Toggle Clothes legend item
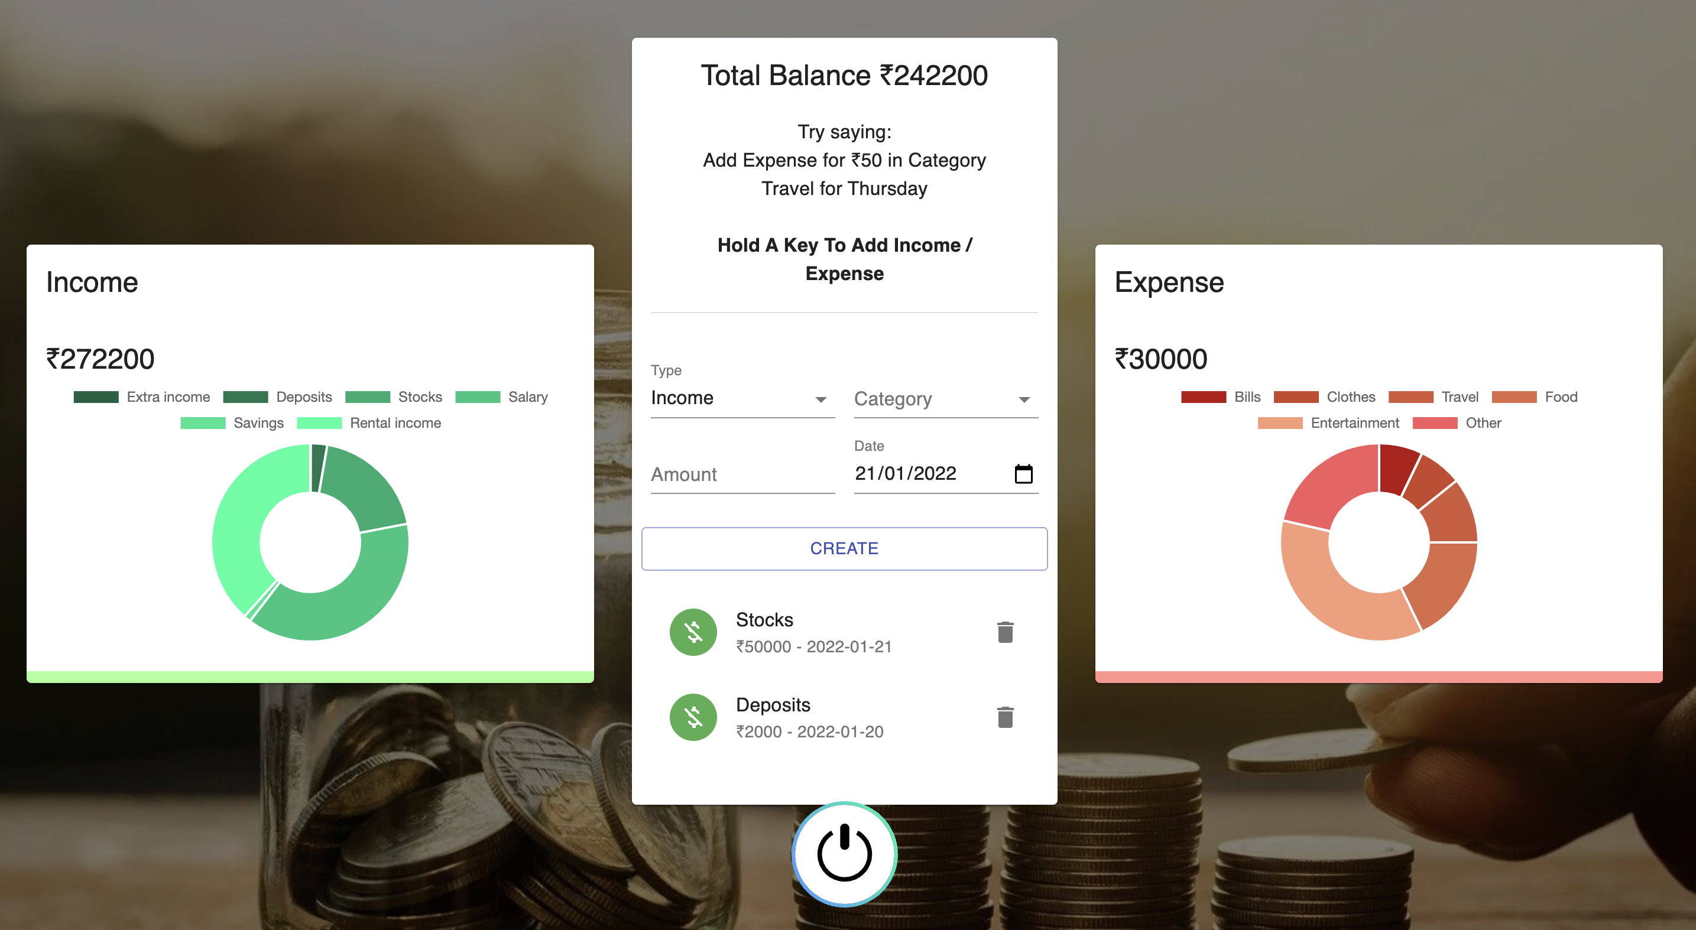The width and height of the screenshot is (1696, 930). tap(1324, 397)
